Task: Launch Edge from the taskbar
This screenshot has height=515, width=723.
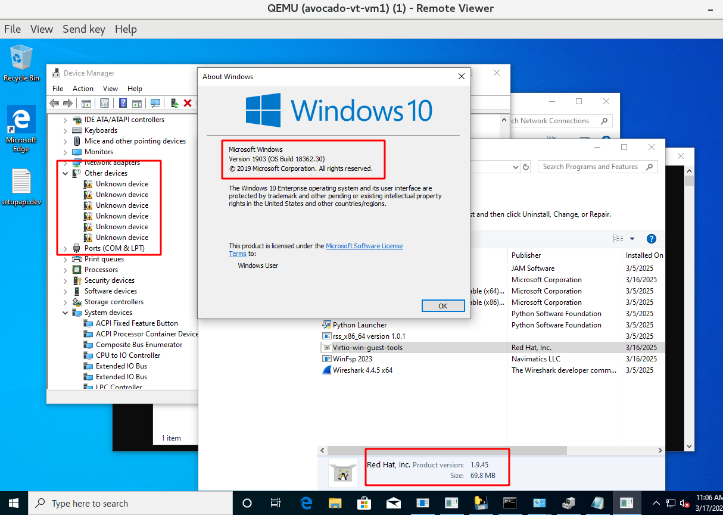Action: click(307, 503)
